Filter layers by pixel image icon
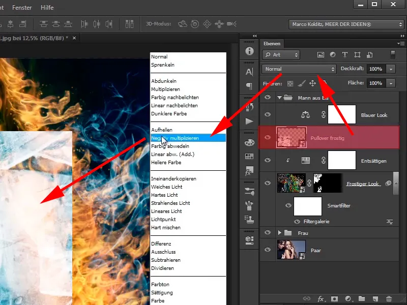 (321, 55)
